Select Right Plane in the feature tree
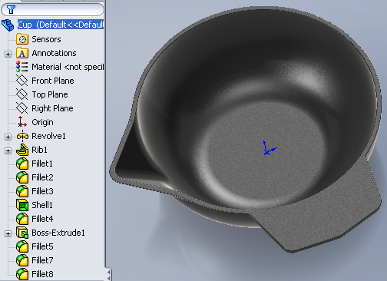 (52, 108)
